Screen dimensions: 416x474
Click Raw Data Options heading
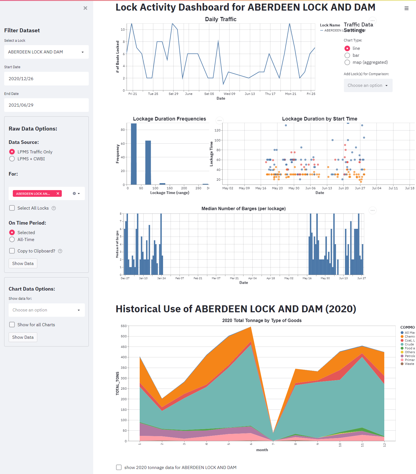(33, 129)
